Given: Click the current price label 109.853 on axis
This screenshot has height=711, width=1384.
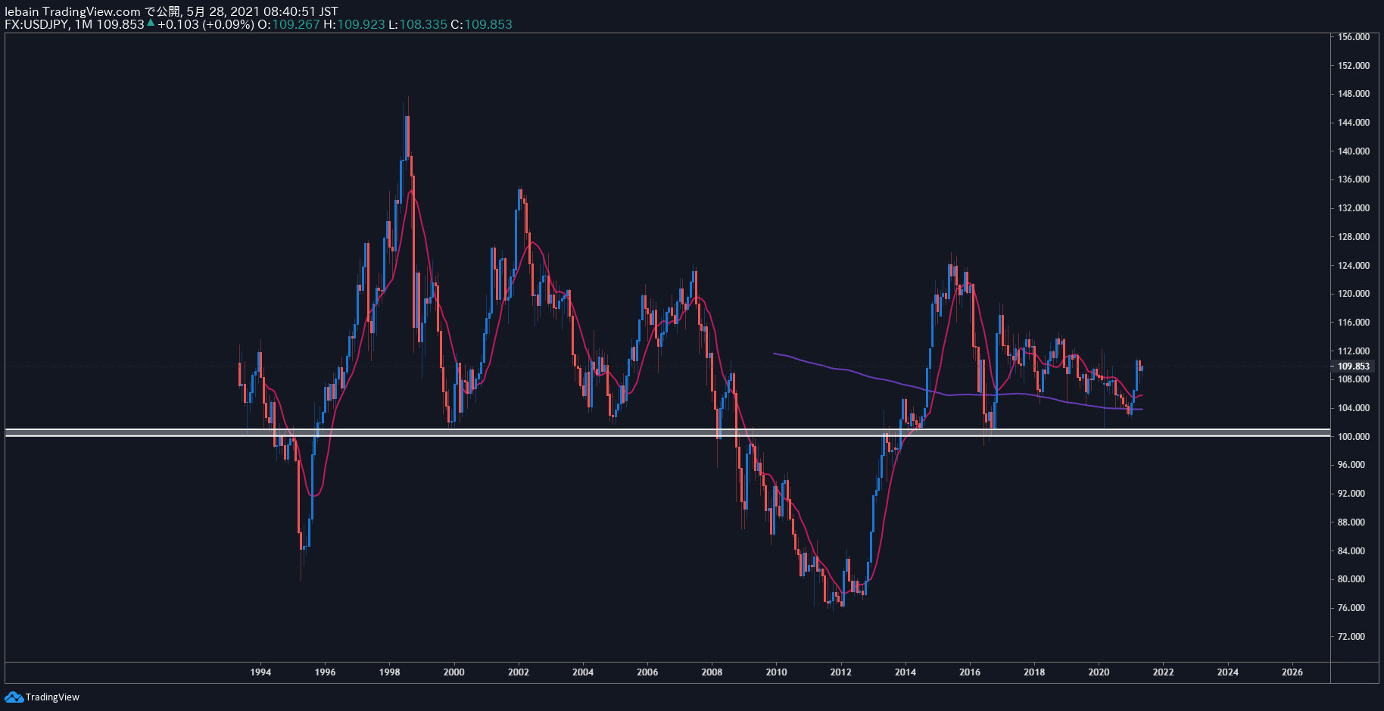Looking at the screenshot, I should tap(1353, 366).
